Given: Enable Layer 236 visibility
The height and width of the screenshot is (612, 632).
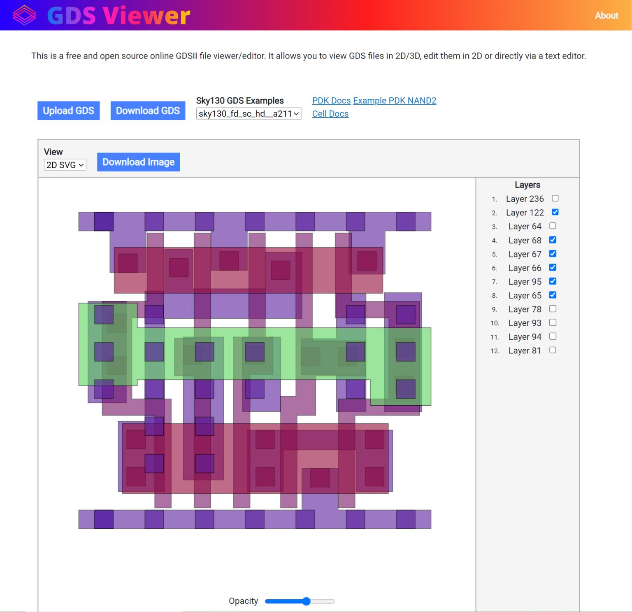Looking at the screenshot, I should click(x=555, y=198).
